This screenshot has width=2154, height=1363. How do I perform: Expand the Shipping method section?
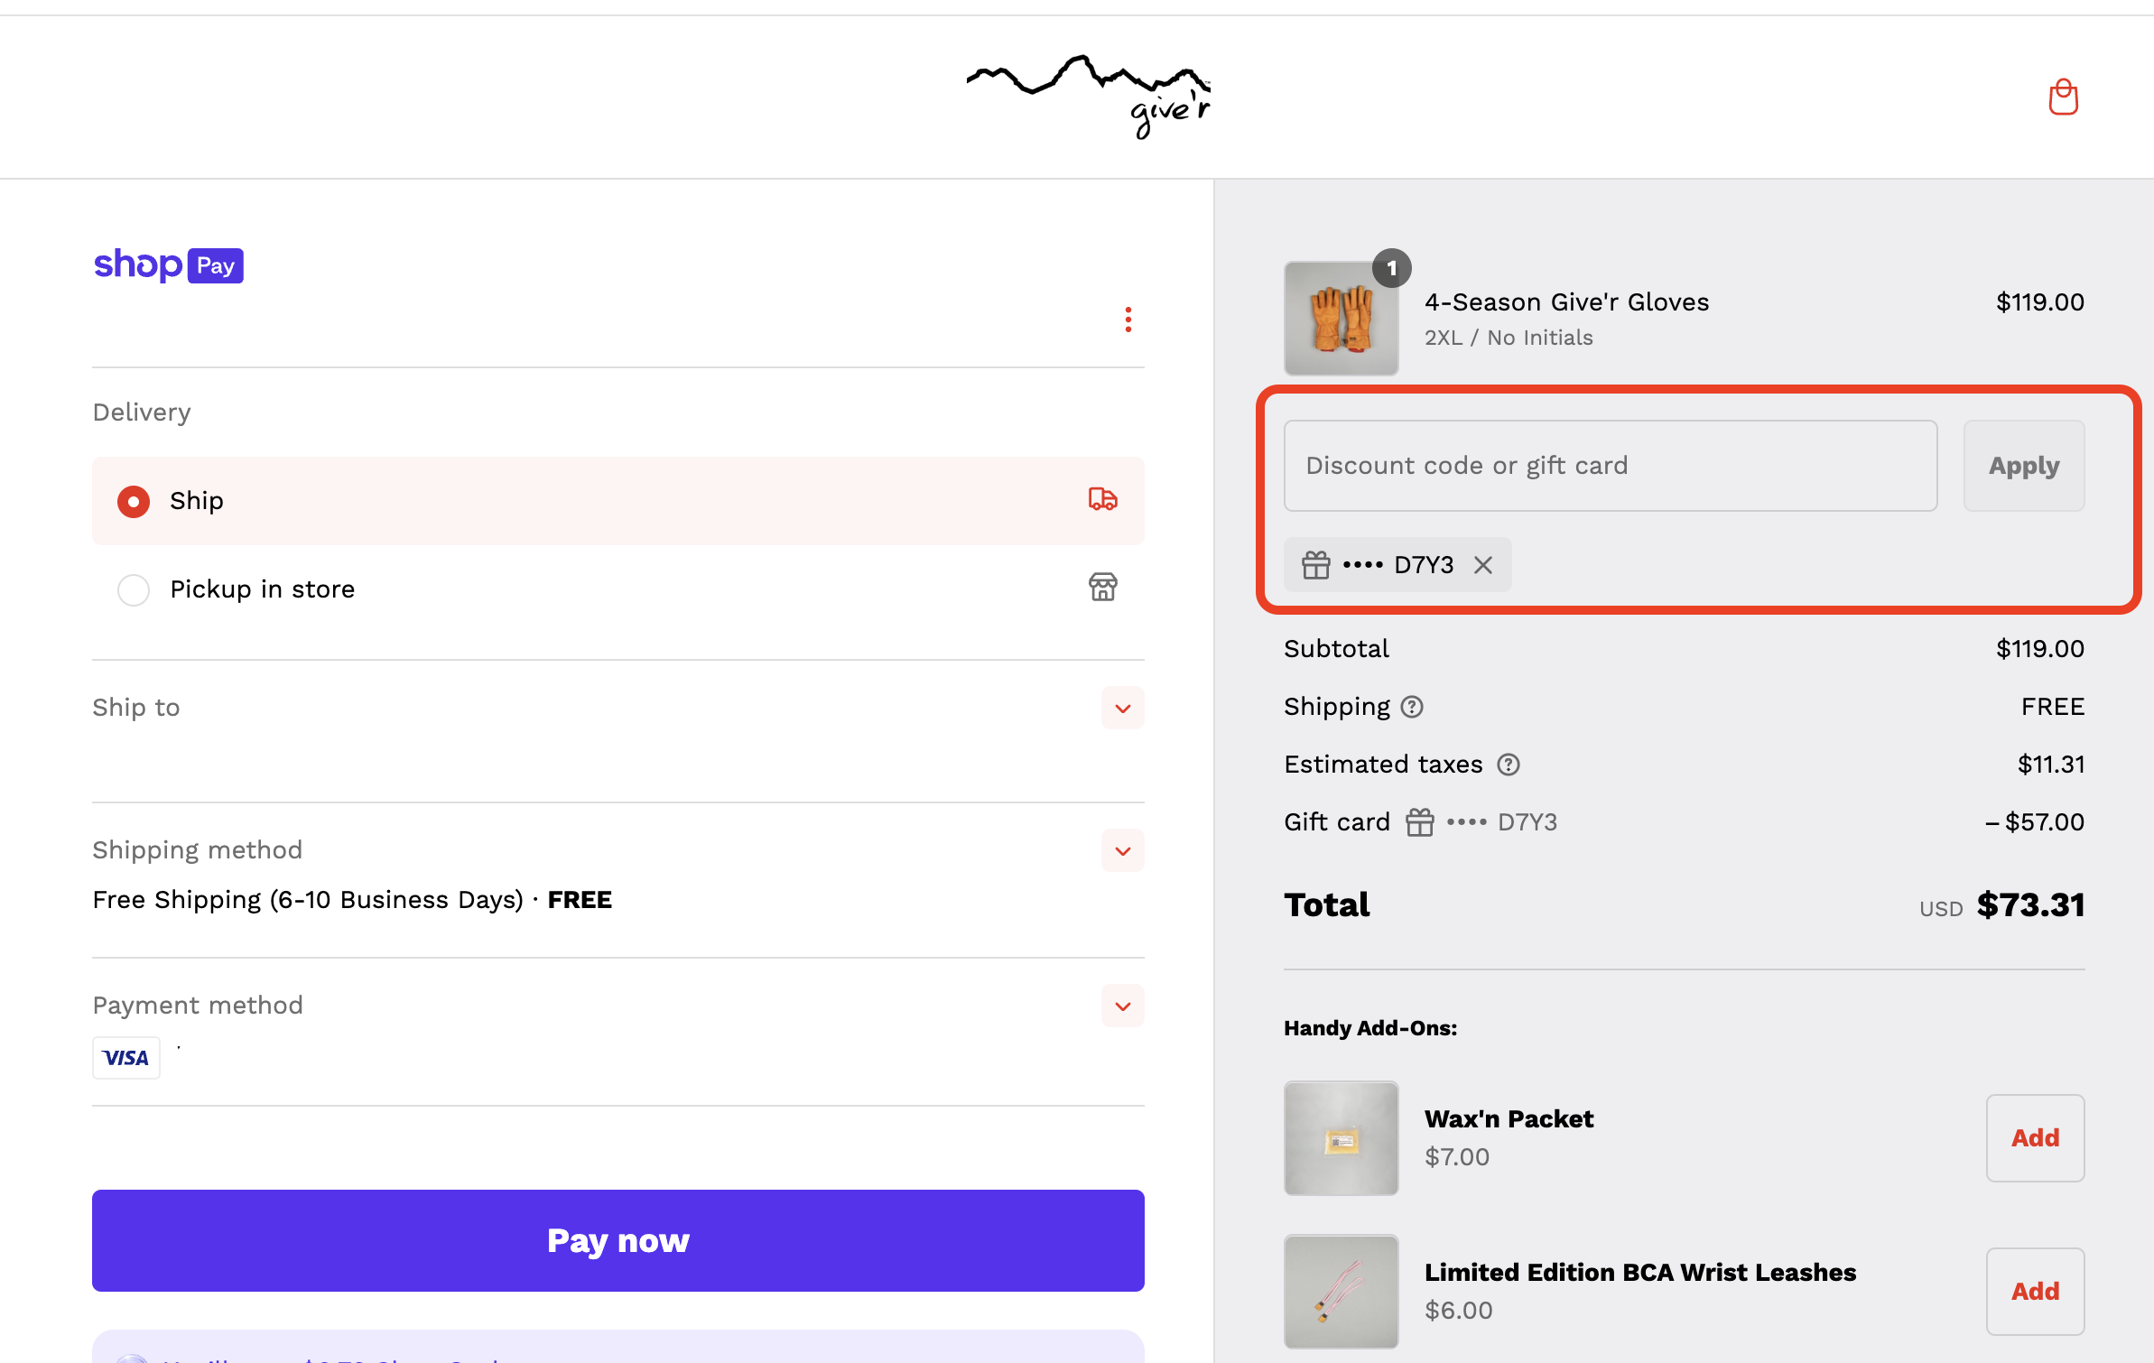(x=1122, y=850)
